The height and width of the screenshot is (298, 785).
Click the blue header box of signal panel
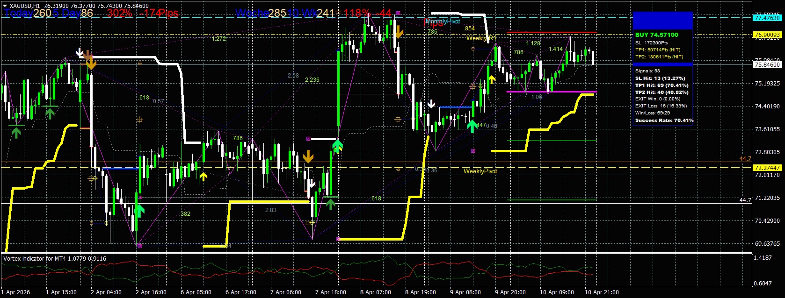(662, 21)
